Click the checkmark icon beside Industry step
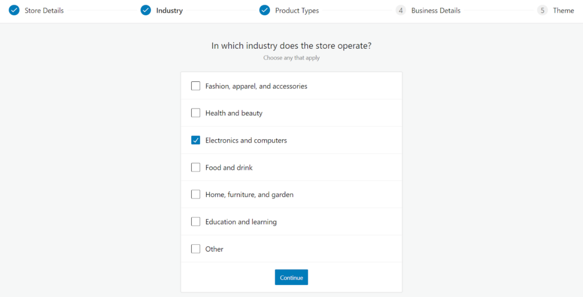This screenshot has height=297, width=583. pos(146,10)
